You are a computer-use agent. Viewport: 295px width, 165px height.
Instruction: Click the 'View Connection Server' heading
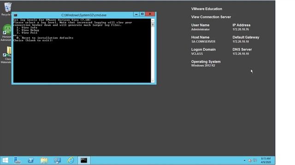pos(211,17)
